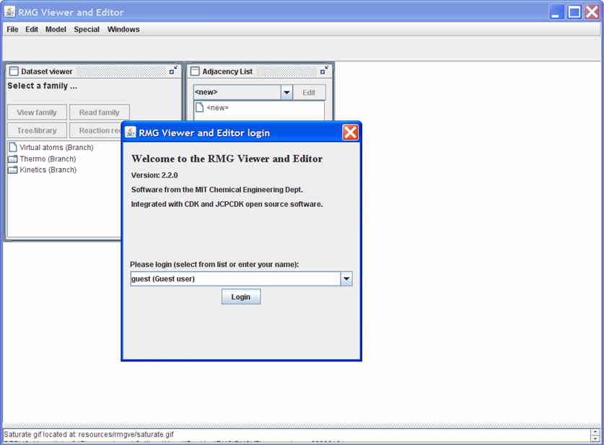Maximize the Dataset viewer panel
Image resolution: width=604 pixels, height=445 pixels.
(174, 71)
